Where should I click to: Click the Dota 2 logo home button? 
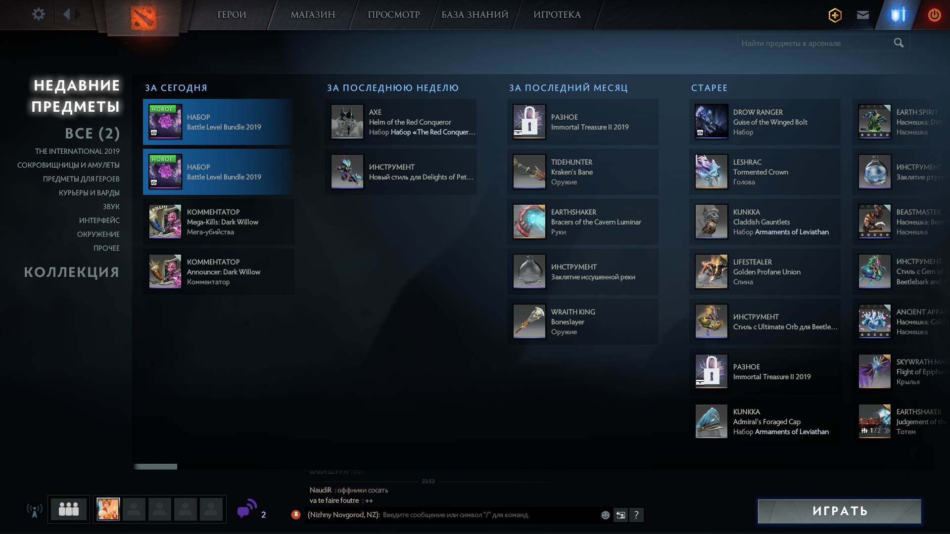pos(143,18)
